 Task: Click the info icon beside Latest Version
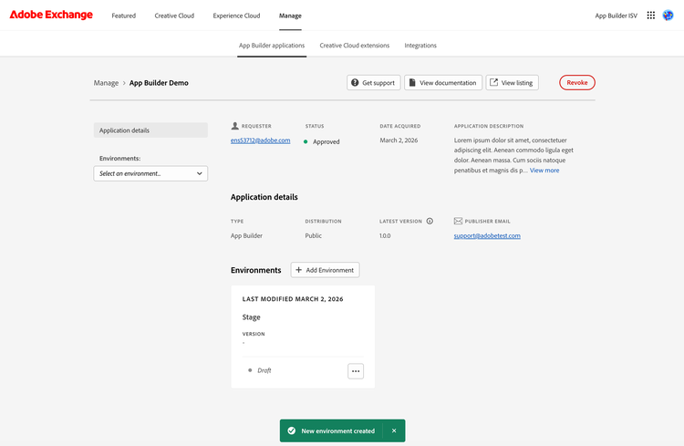click(x=430, y=221)
